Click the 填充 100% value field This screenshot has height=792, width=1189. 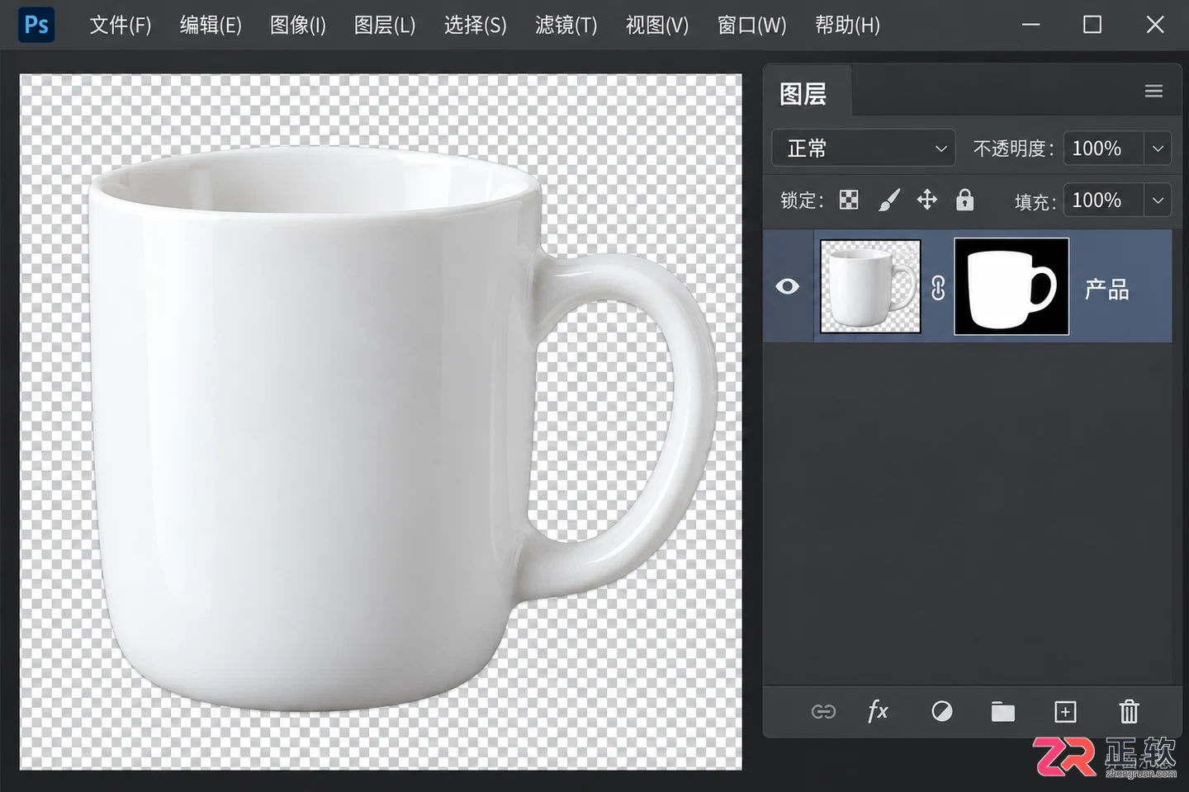[1103, 200]
